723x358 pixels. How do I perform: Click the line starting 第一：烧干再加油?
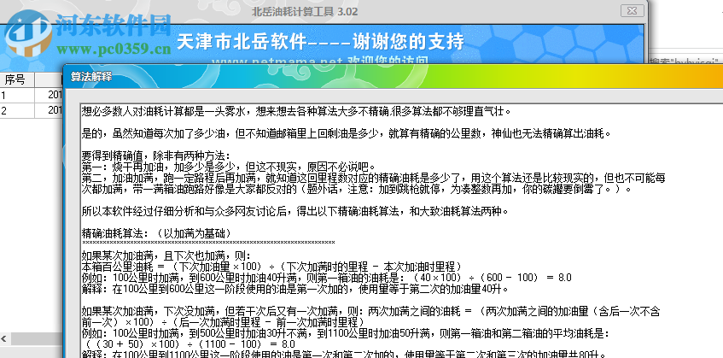[229, 167]
